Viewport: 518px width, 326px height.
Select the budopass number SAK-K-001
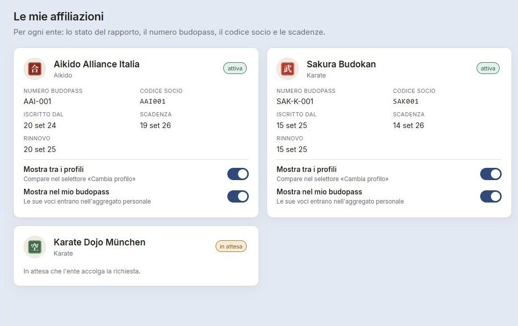[x=295, y=102]
